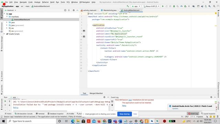
Task: Click the Run panel horizontal scrollbar
Action: point(40,111)
